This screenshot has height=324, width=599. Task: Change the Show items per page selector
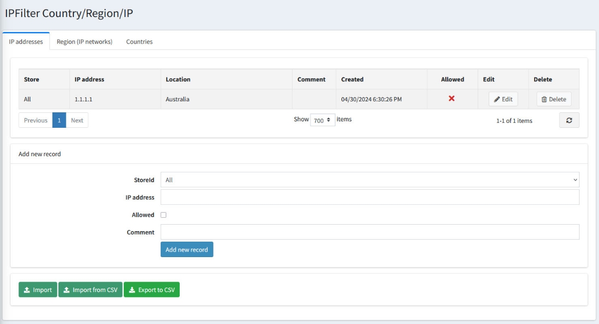coord(322,120)
